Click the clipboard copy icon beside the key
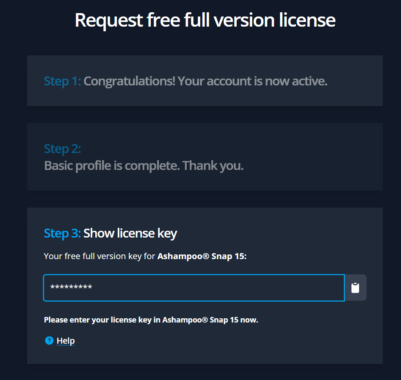401x380 pixels. [355, 288]
